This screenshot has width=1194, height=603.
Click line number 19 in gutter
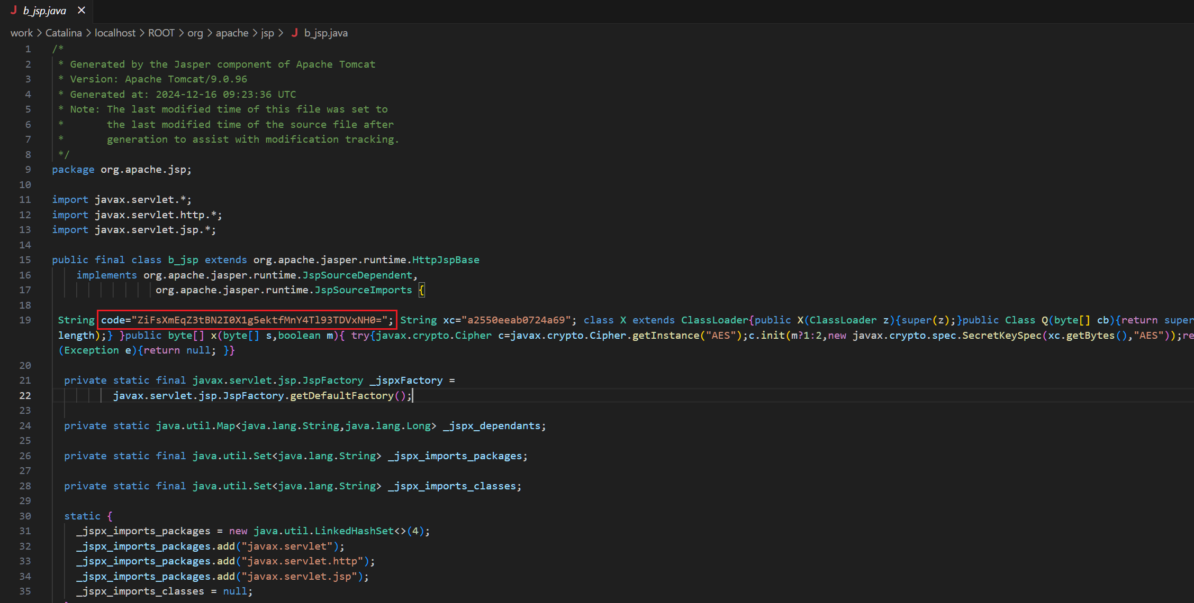point(25,320)
